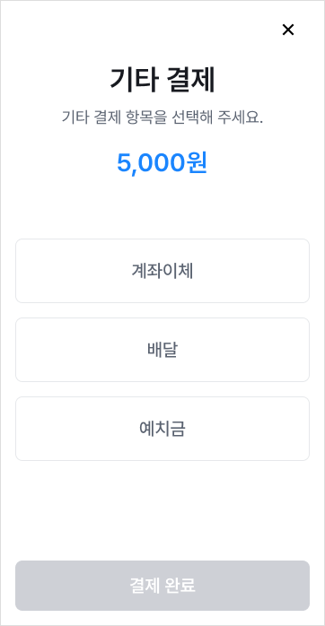Select the middle option, 배달
Screen dimensions: 325x626
162,350
